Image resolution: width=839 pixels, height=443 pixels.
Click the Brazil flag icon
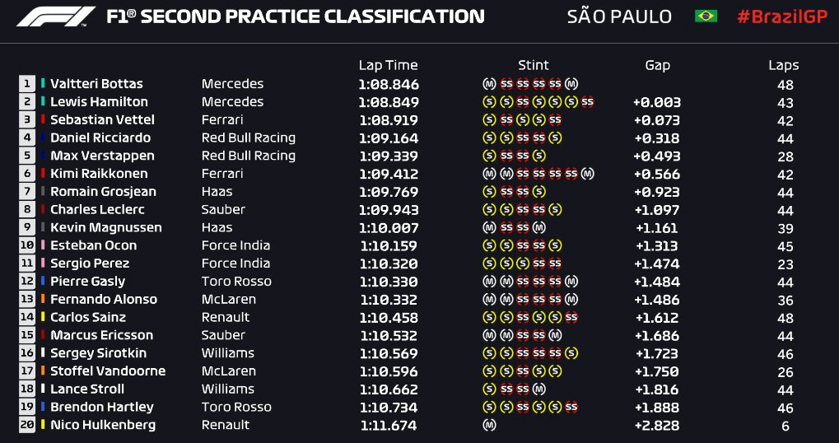tap(706, 16)
